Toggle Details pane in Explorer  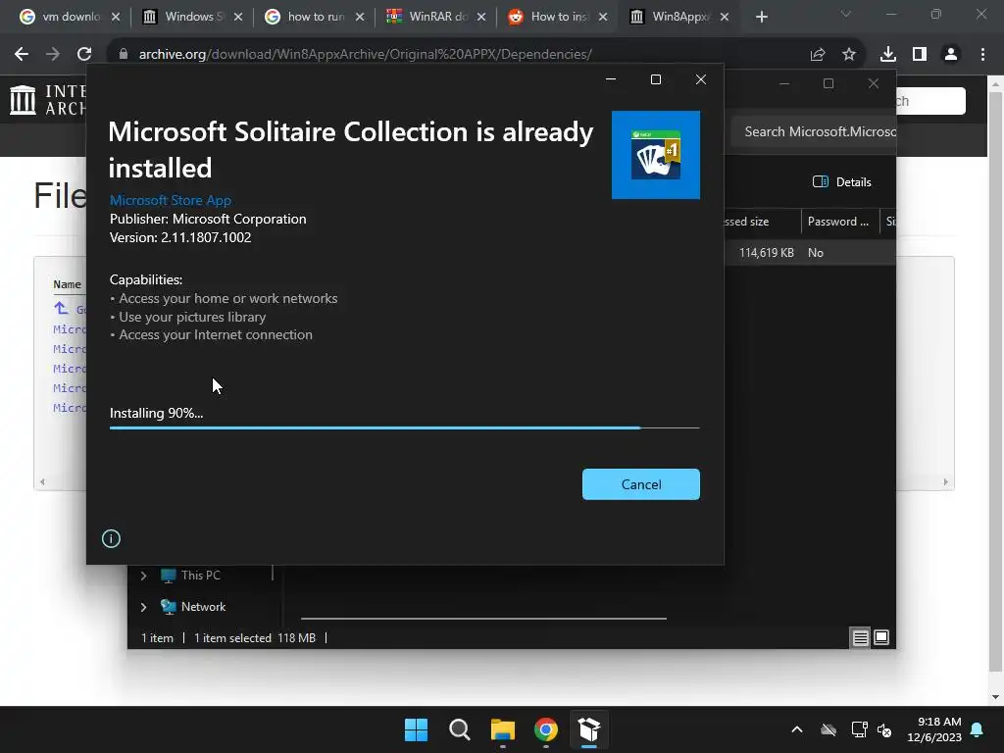841,181
